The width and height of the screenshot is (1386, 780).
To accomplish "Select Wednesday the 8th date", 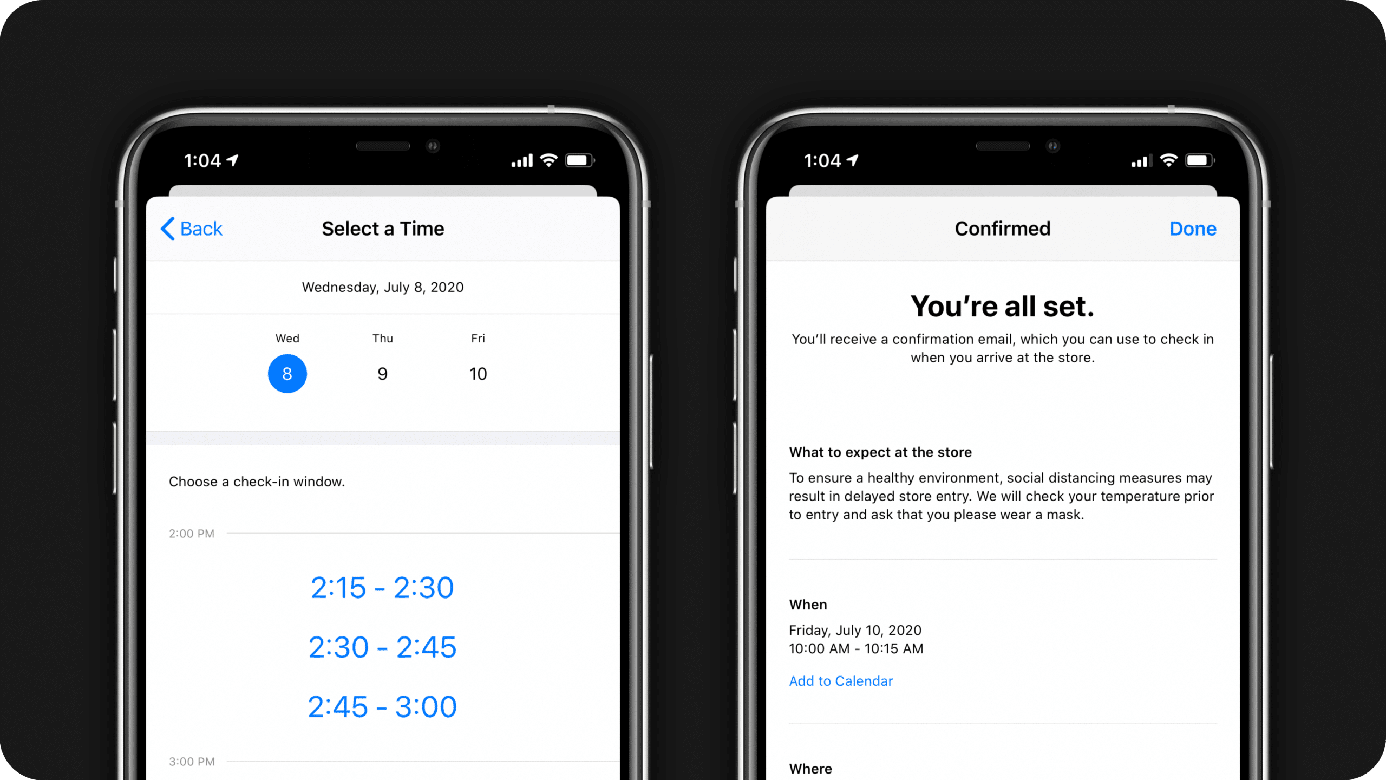I will tap(285, 373).
